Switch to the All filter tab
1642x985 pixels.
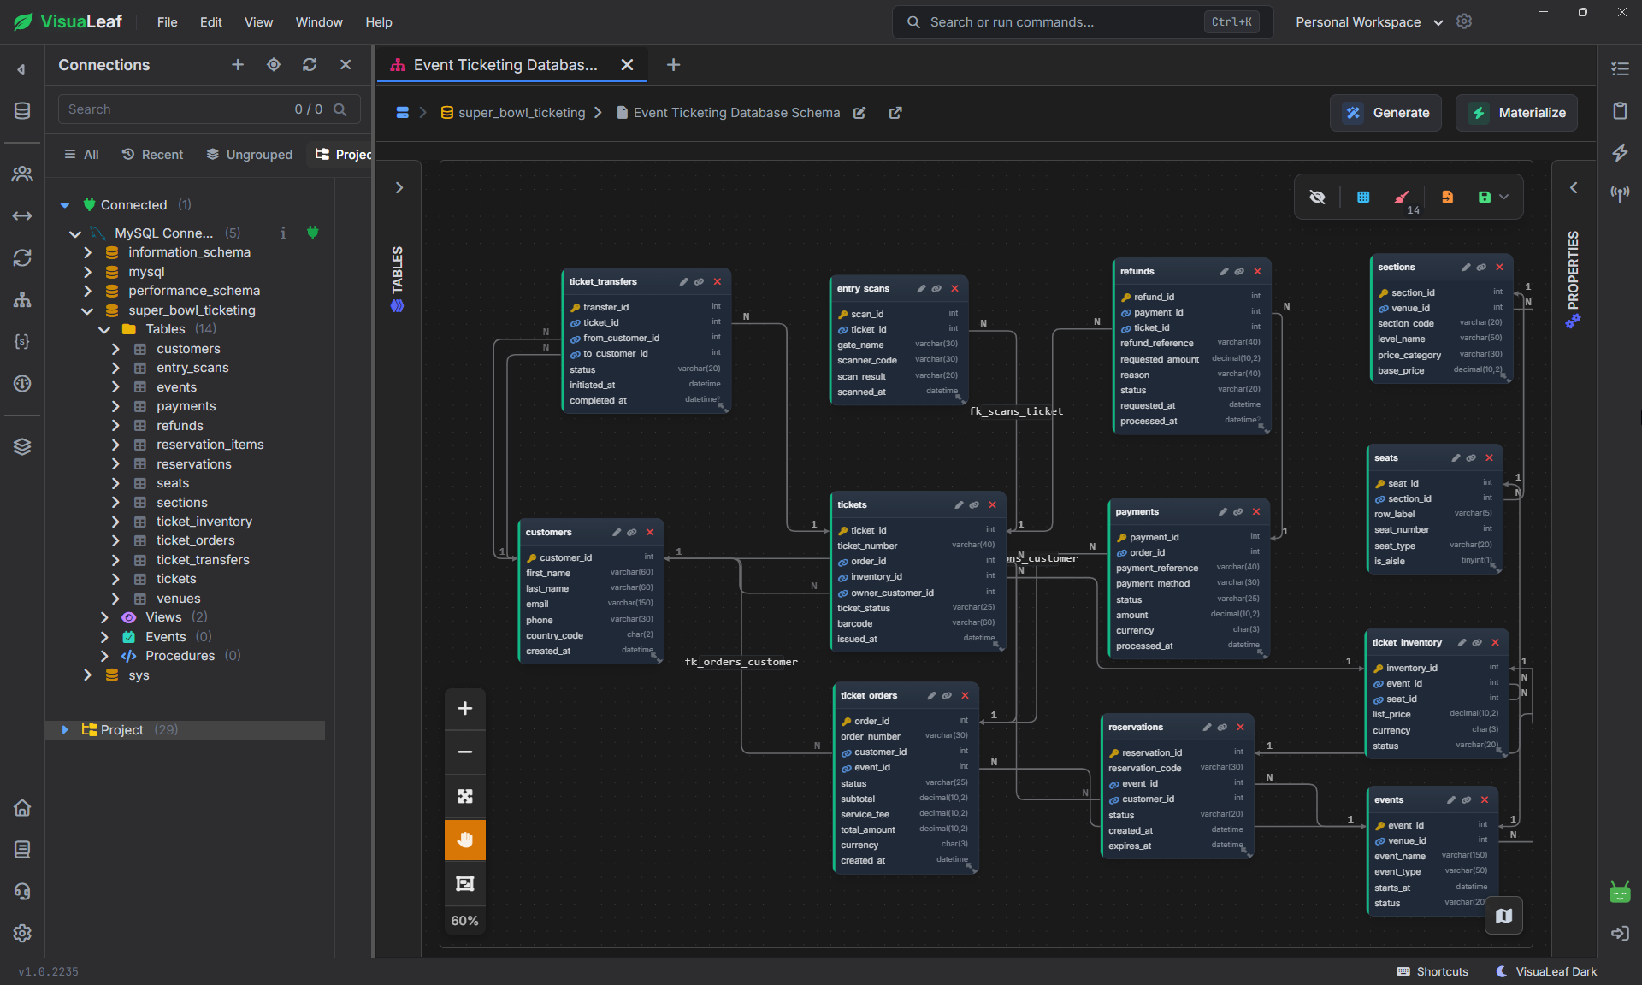[x=82, y=155]
